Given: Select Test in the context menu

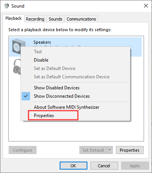Looking at the screenshot, I should coord(38,52).
